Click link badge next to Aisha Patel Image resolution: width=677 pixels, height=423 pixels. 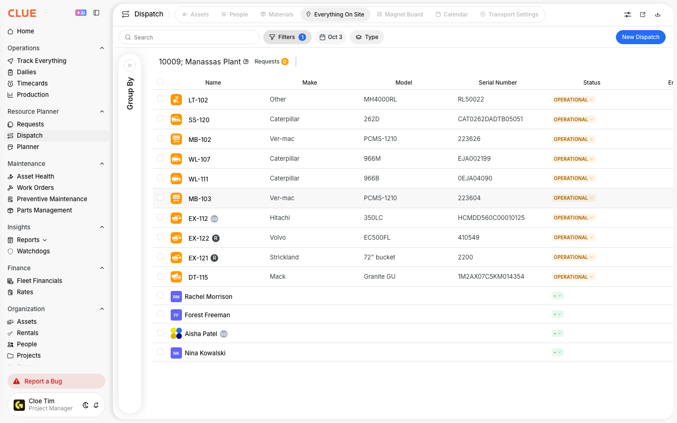coord(224,334)
